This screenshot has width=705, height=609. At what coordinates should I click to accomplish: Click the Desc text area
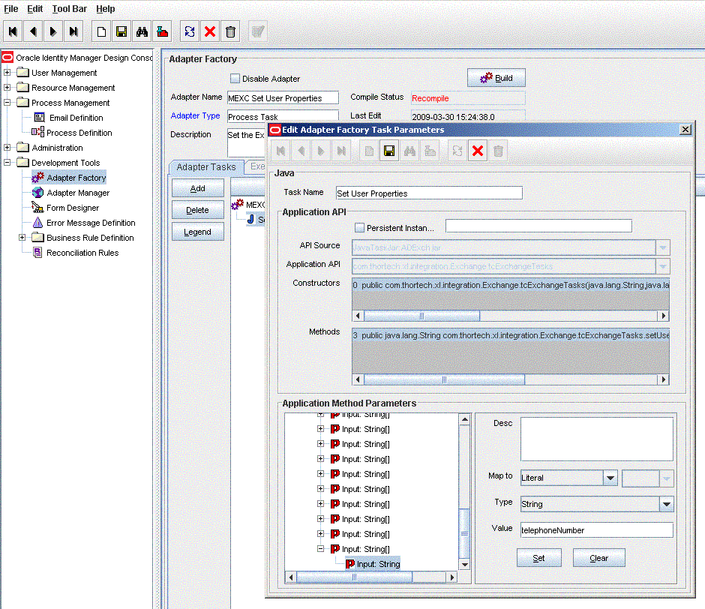[597, 439]
